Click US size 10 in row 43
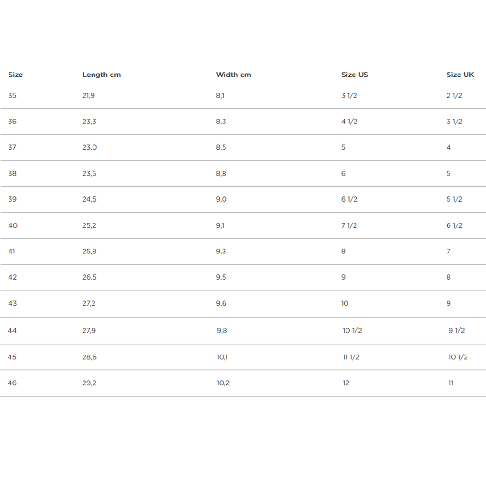This screenshot has width=486, height=486. tap(345, 303)
